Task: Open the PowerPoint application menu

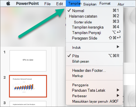Action: tap(27, 3)
